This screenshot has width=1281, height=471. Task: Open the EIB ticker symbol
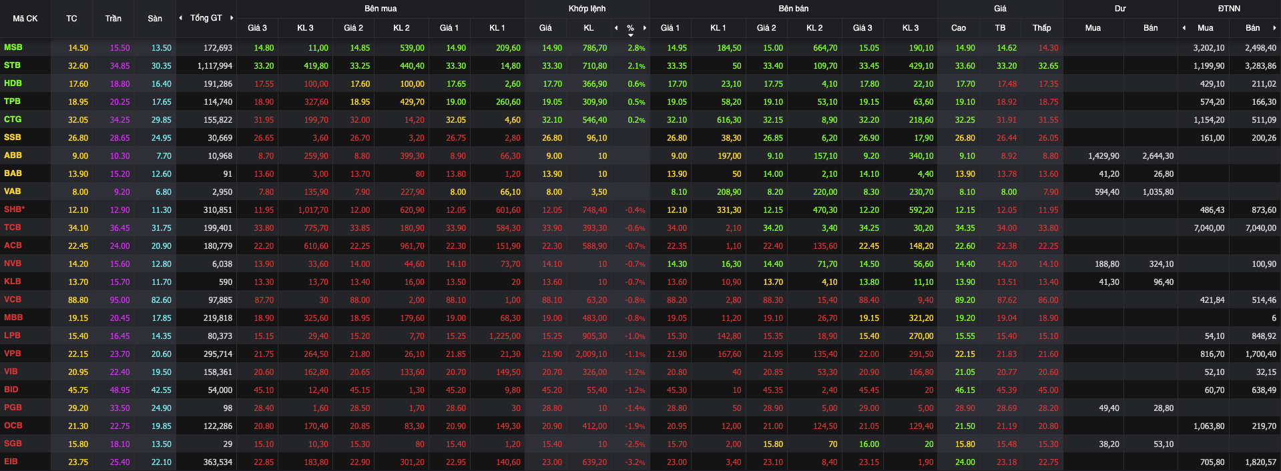click(x=11, y=462)
